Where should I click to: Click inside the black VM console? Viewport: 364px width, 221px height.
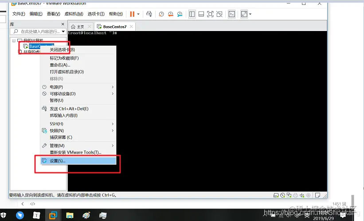tap(197, 111)
